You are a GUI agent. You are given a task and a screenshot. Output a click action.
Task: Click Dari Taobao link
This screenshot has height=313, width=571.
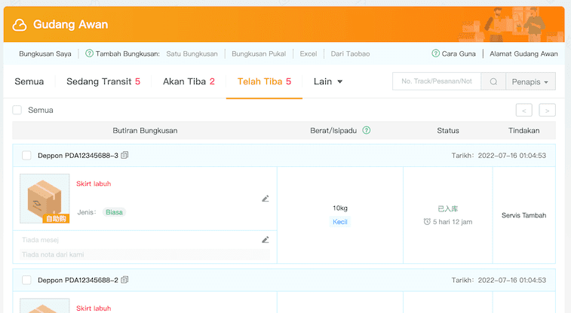pyautogui.click(x=350, y=53)
